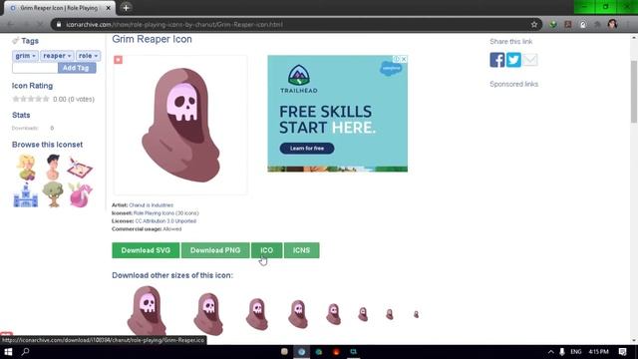Select the largest Grim Reaper size thumbnail
Viewport: 638px width, 359px height.
pyautogui.click(x=147, y=310)
